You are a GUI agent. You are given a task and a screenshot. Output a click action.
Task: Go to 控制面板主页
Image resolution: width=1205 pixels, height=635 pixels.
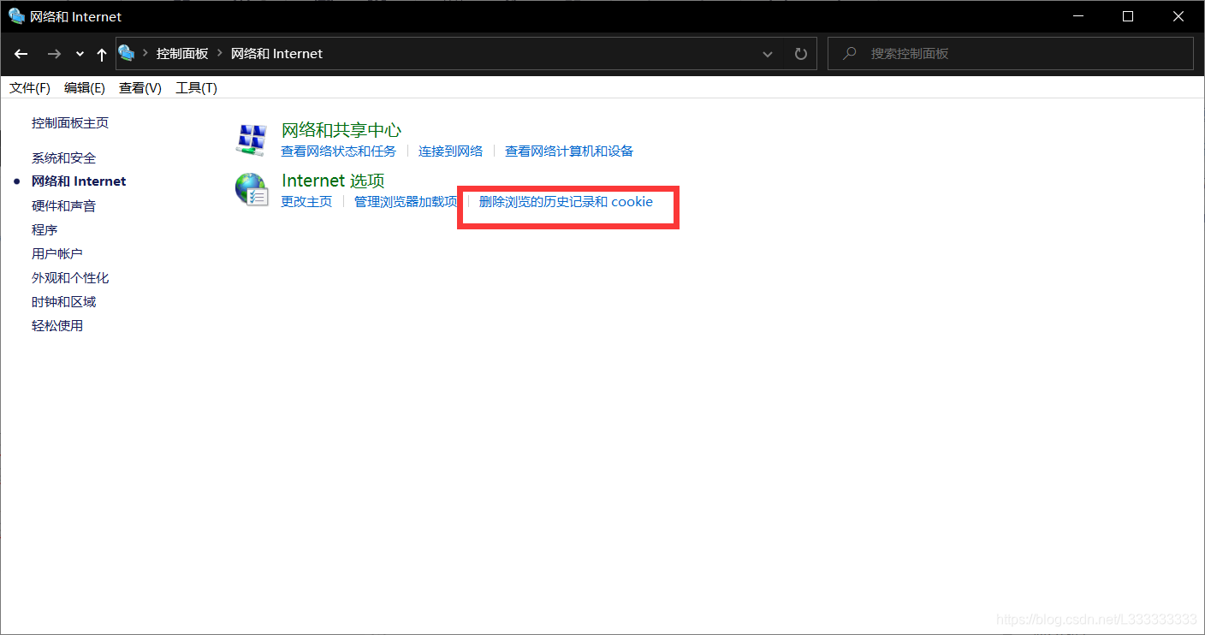pyautogui.click(x=70, y=123)
